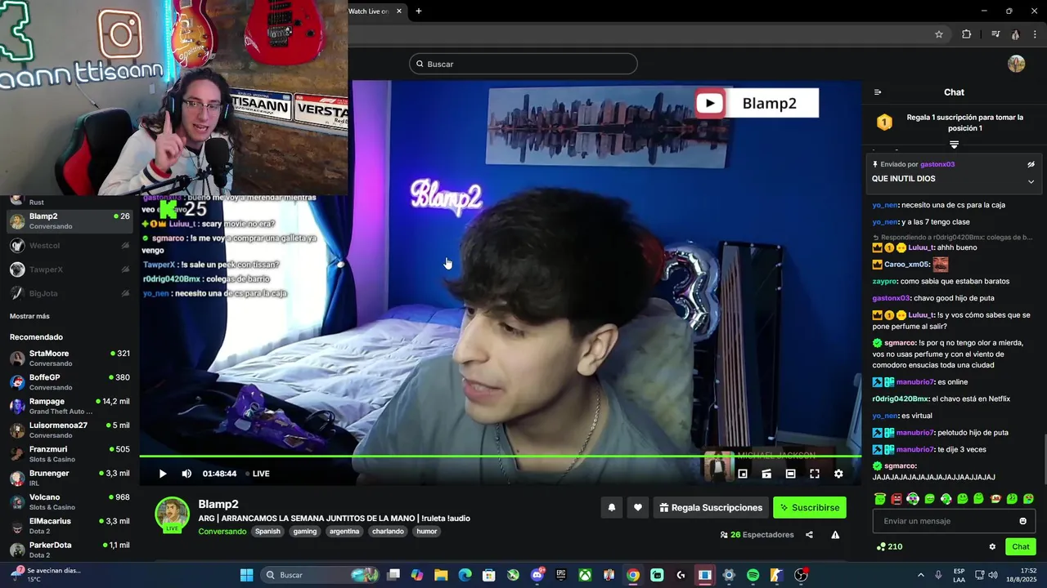Viewport: 1047px width, 588px height.
Task: Turn on notifications bell for Blamp2
Action: coord(611,508)
